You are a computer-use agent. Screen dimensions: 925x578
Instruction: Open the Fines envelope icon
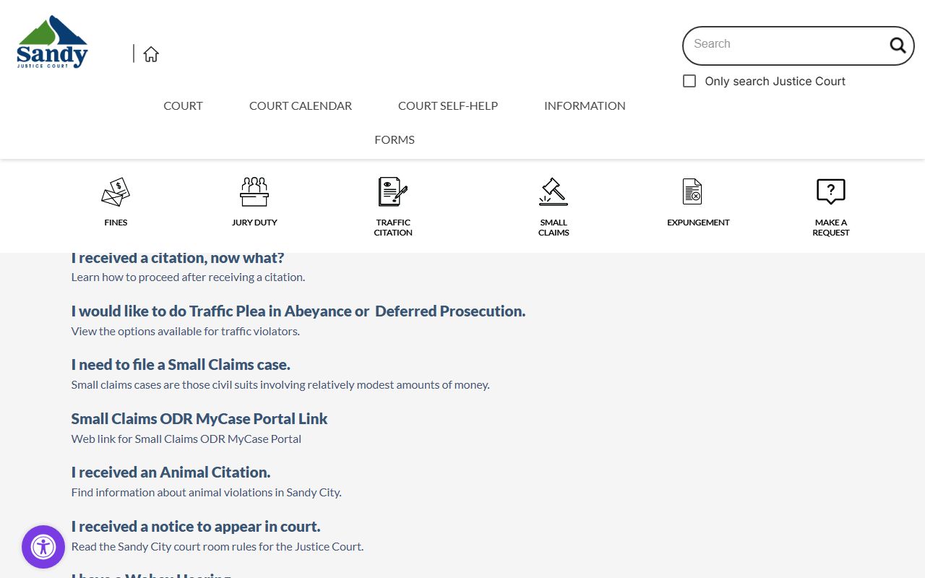coord(116,192)
